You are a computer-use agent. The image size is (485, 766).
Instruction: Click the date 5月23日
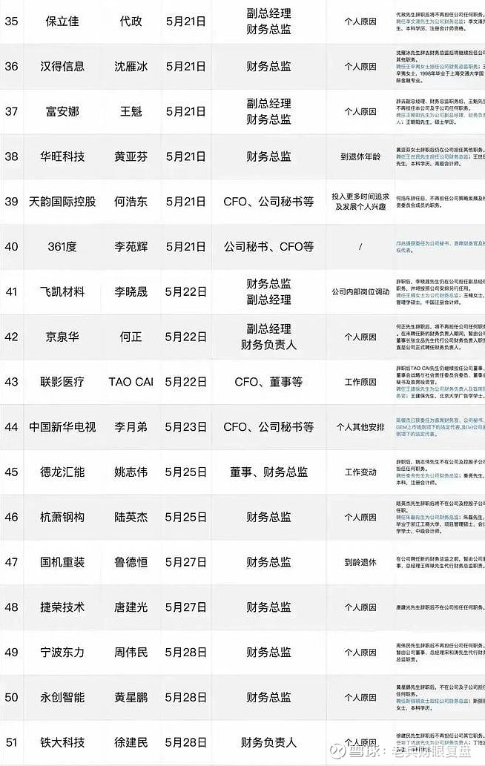pos(185,427)
